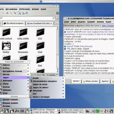Click the go button next to location bar
Screen dimensions: 114x114
click(x=57, y=18)
